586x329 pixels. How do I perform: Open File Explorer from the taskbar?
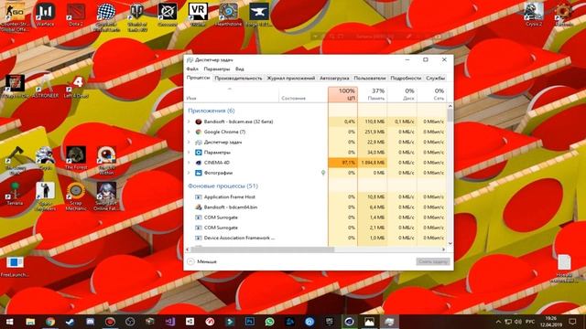[30, 322]
